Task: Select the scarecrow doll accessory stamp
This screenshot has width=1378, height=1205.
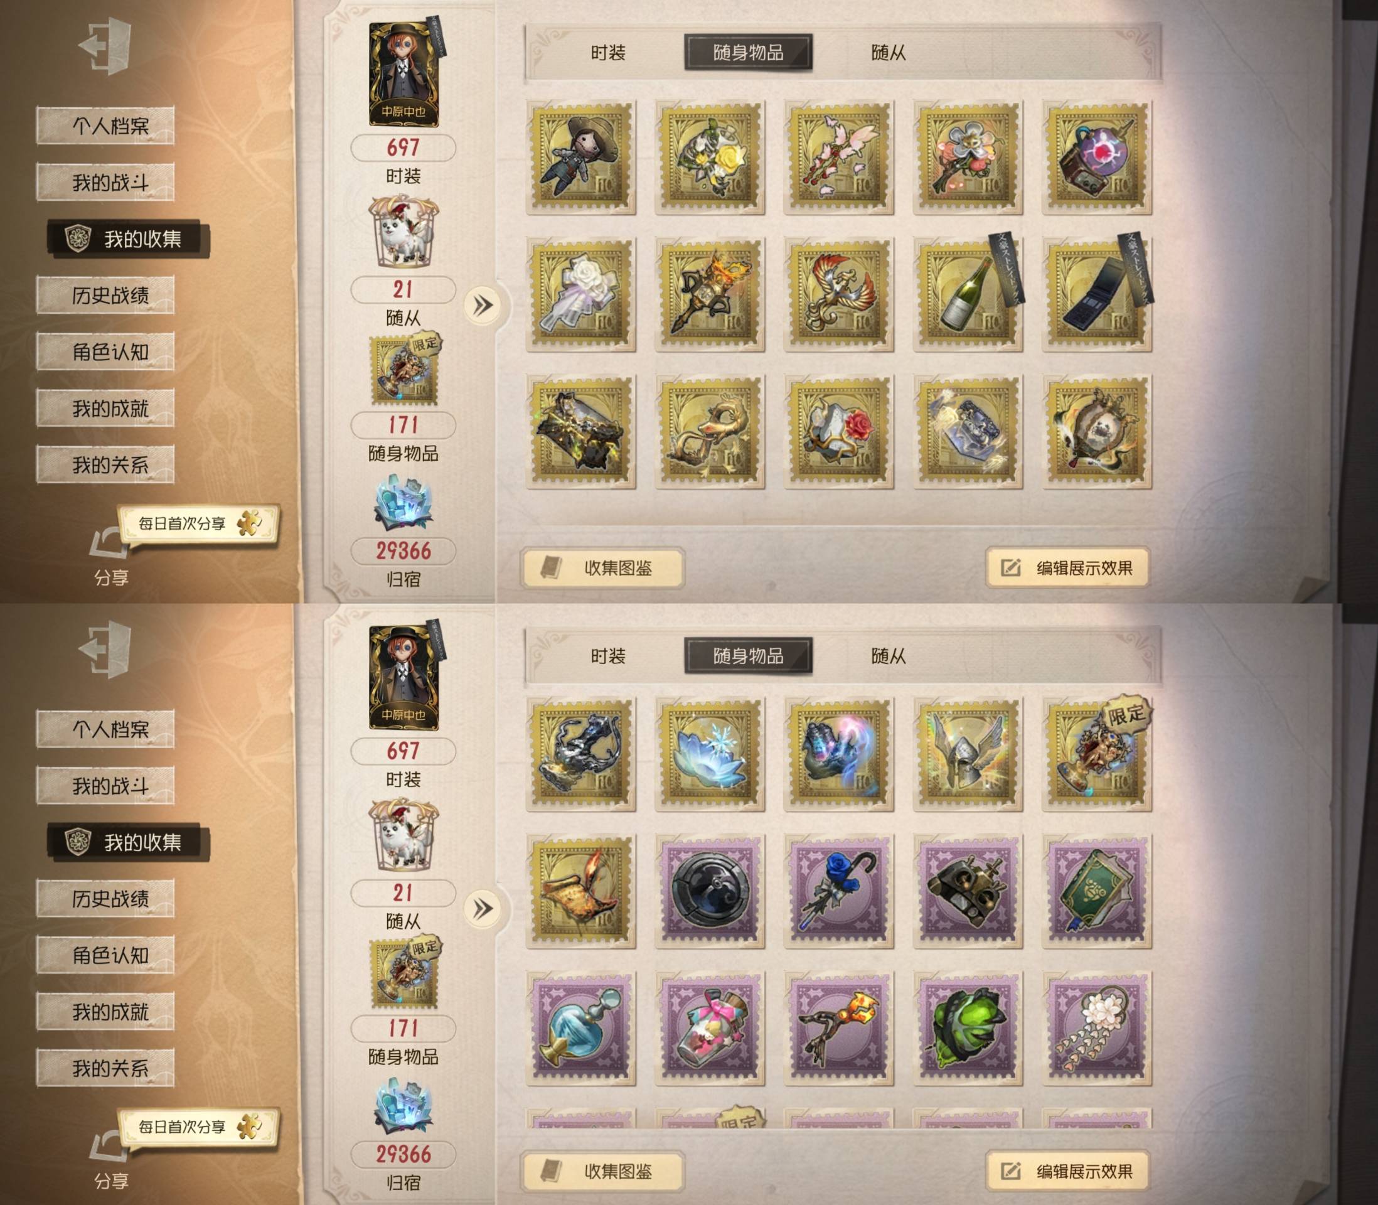Action: [x=581, y=158]
